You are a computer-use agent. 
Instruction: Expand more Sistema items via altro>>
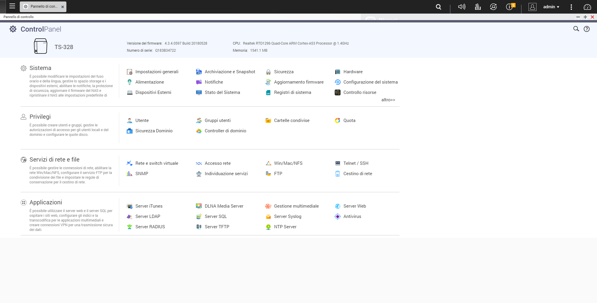[x=388, y=100]
